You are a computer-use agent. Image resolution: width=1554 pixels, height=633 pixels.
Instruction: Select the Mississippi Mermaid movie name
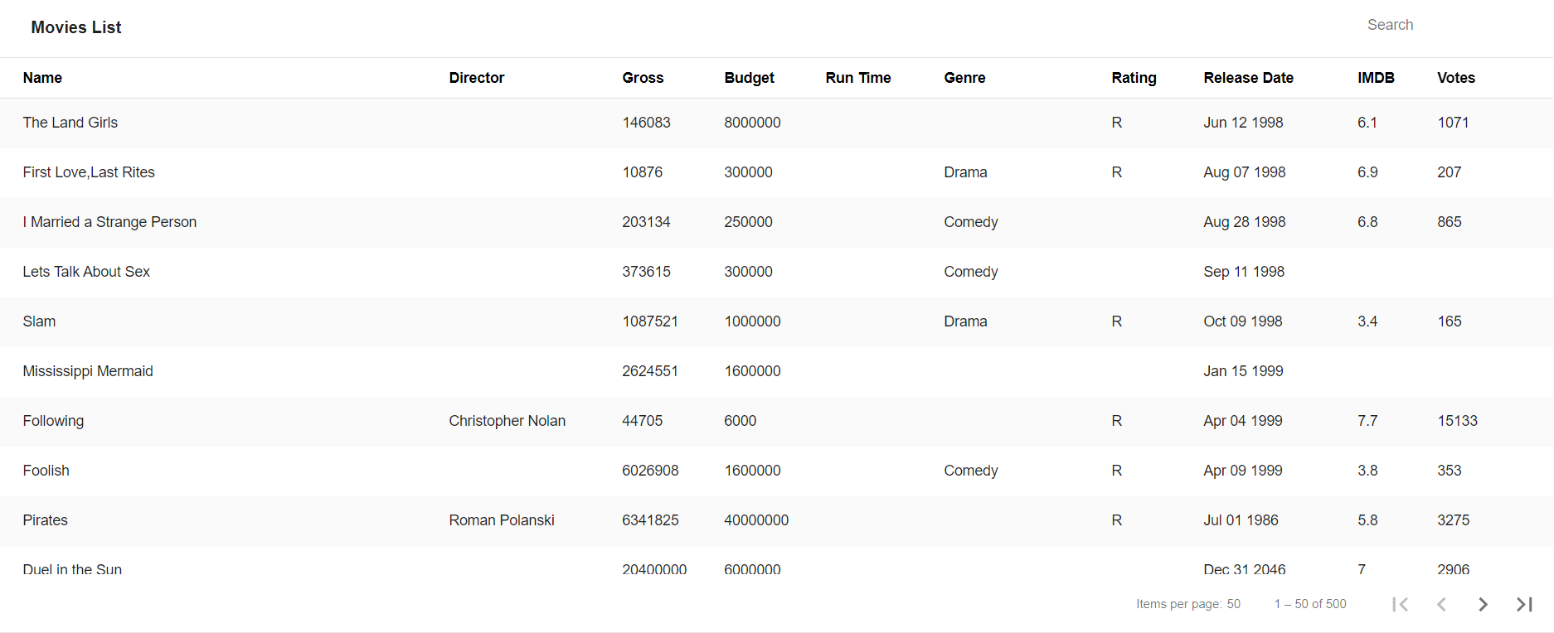pos(88,371)
